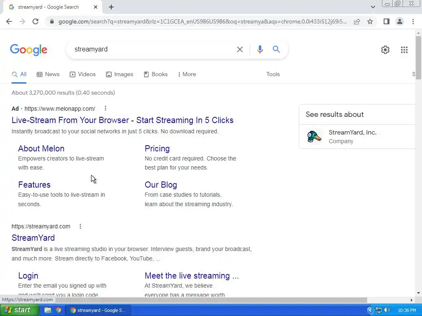The height and width of the screenshot is (316, 422).
Task: Click the address bar URL
Action: [202, 21]
